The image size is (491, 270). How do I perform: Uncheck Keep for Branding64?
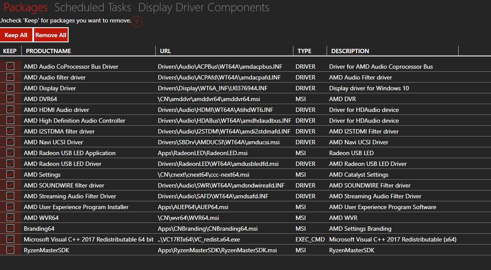10,228
